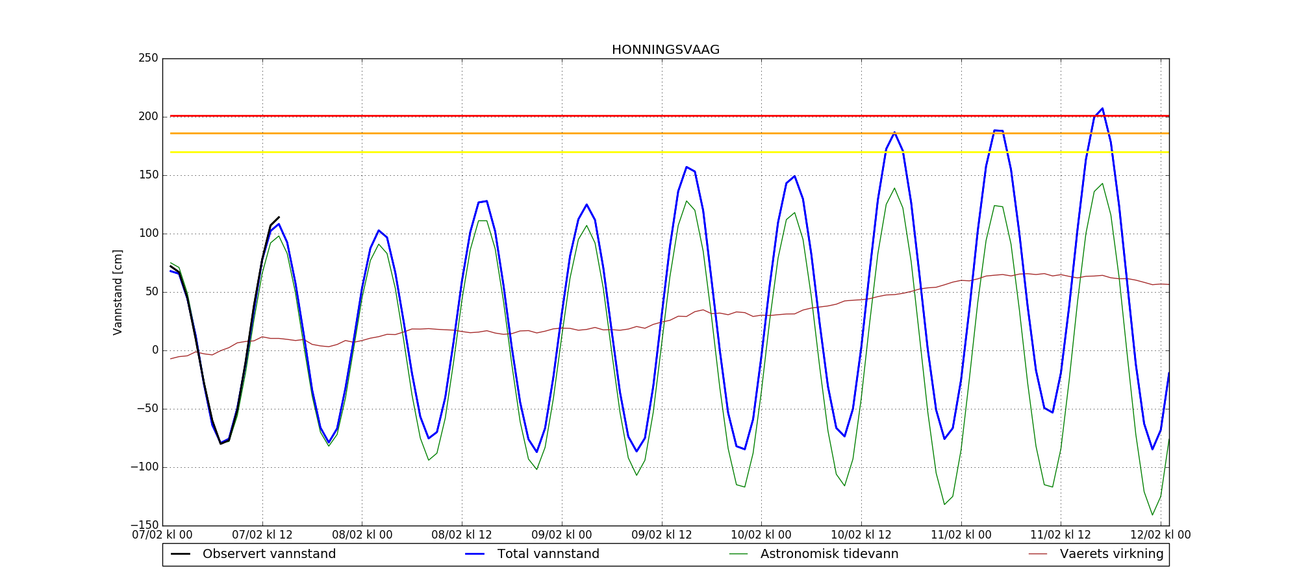
Task: Click the HONNINGSVAAG chart title
Action: 665,50
